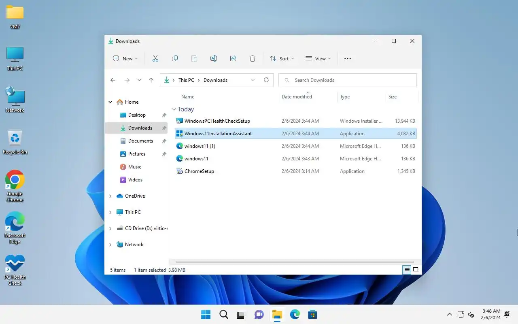
Task: Expand the OneDrive tree node
Action: [110, 196]
